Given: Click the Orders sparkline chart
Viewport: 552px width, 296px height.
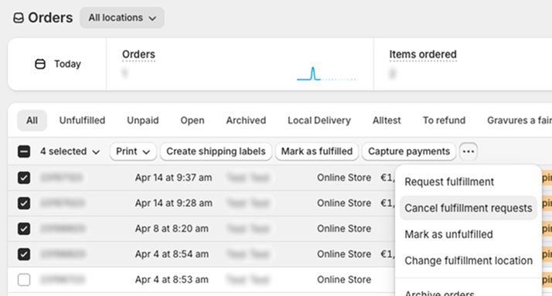Looking at the screenshot, I should [326, 74].
